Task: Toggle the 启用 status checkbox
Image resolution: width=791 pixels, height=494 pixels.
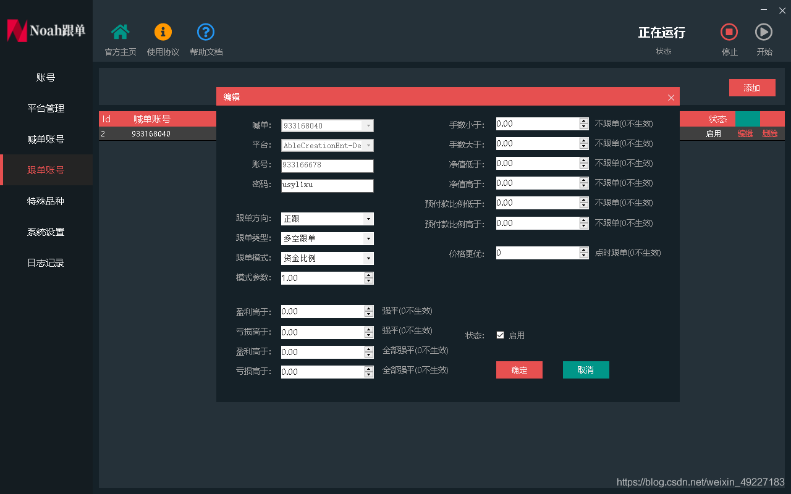Action: point(501,335)
